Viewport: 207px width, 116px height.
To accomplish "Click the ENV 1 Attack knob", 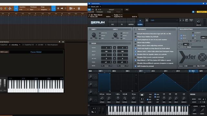I will (x=102, y=98).
